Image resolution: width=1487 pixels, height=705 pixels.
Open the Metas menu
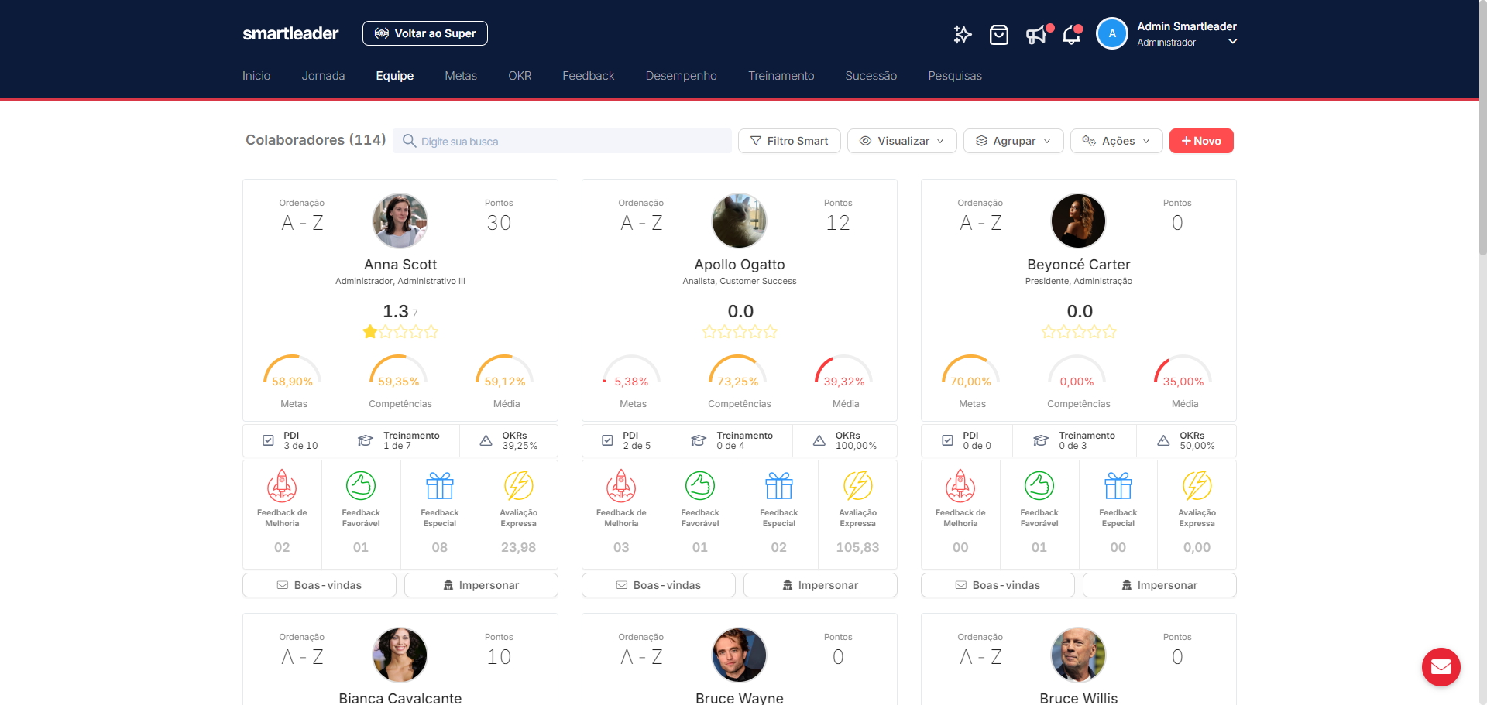[x=461, y=76]
